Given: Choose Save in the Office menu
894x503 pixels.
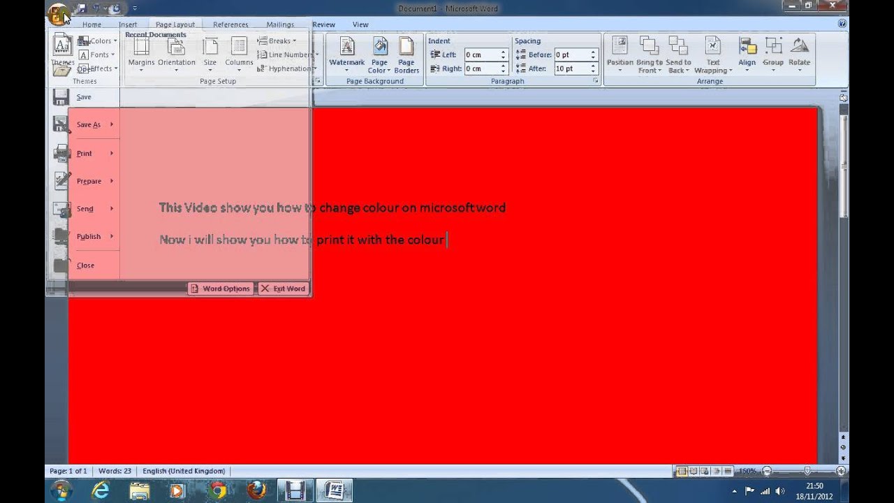Looking at the screenshot, I should (84, 97).
